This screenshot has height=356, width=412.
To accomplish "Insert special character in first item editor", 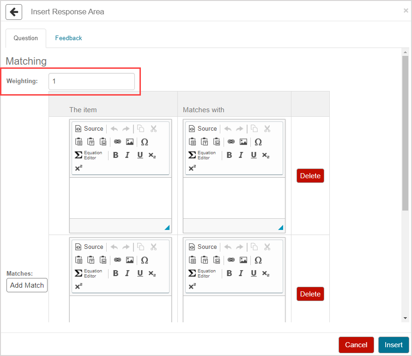I will [145, 142].
